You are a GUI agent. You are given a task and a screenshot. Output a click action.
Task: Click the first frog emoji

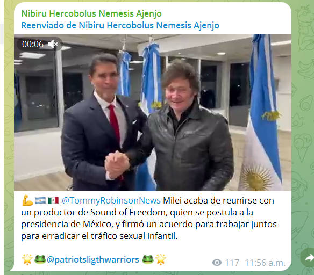click(40, 259)
